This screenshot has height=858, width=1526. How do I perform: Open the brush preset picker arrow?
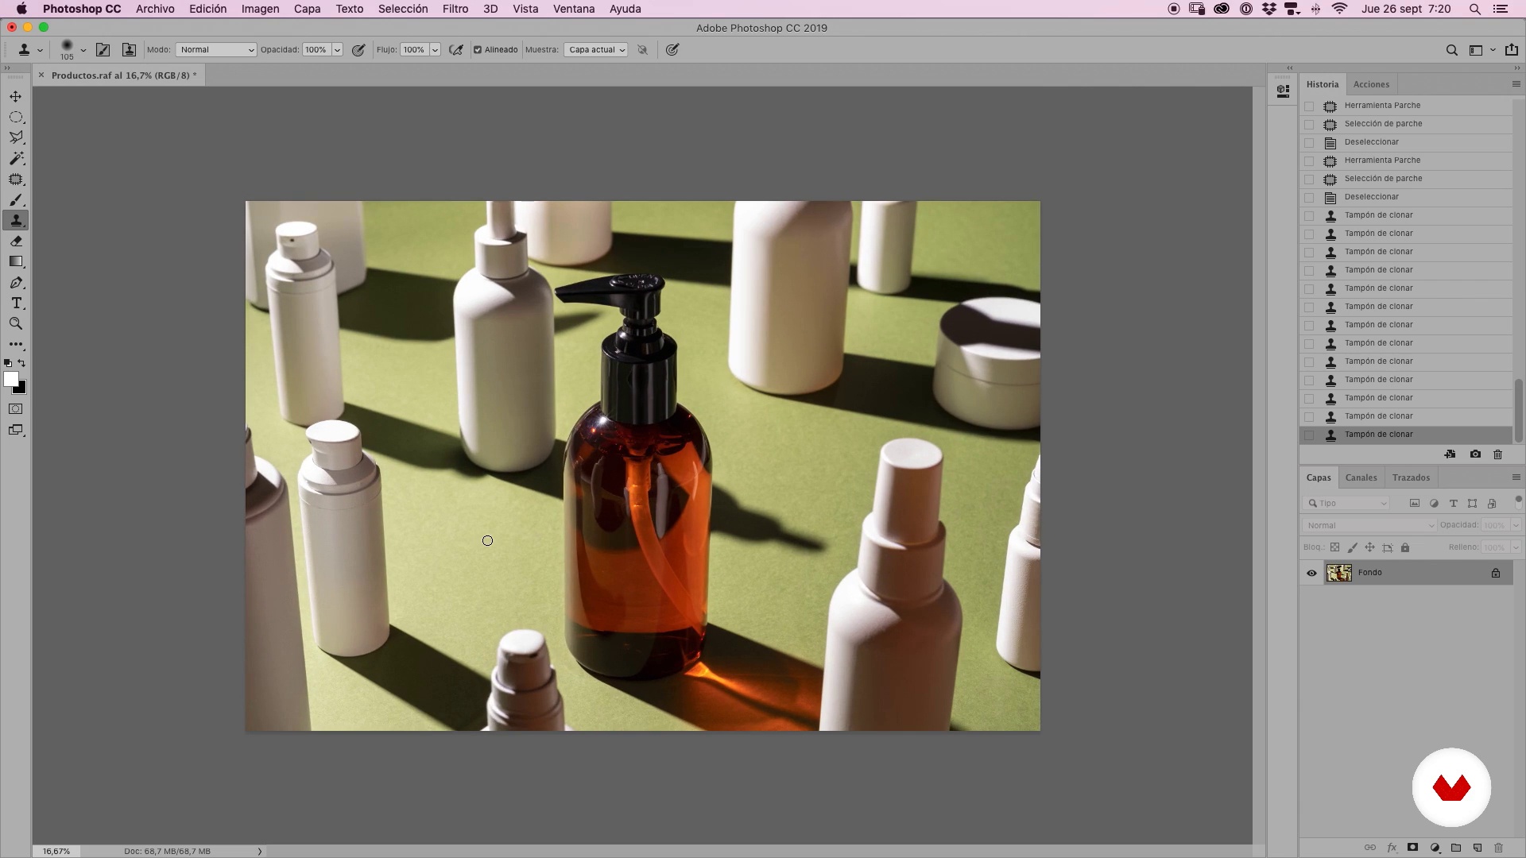[x=83, y=50]
